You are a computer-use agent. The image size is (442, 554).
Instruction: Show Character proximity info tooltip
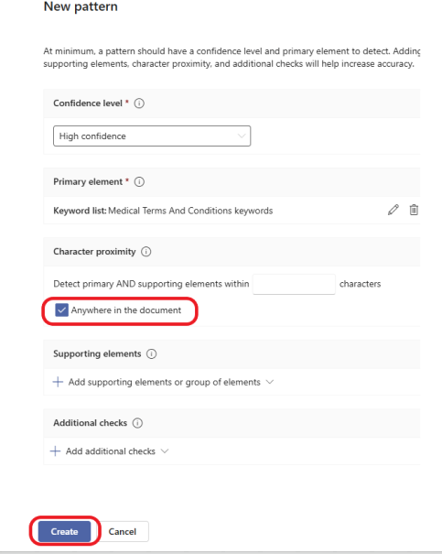point(146,252)
